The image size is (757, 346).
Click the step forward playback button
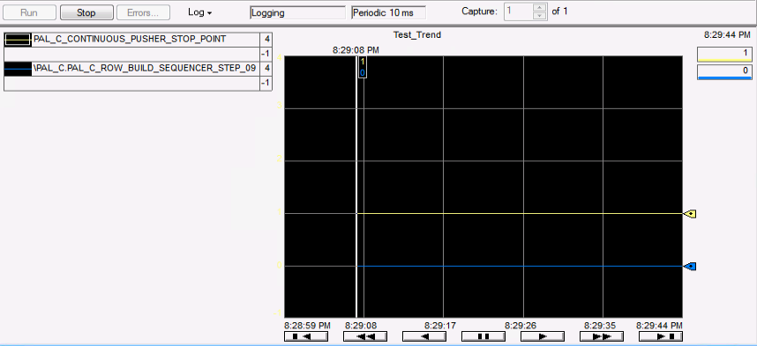(543, 336)
